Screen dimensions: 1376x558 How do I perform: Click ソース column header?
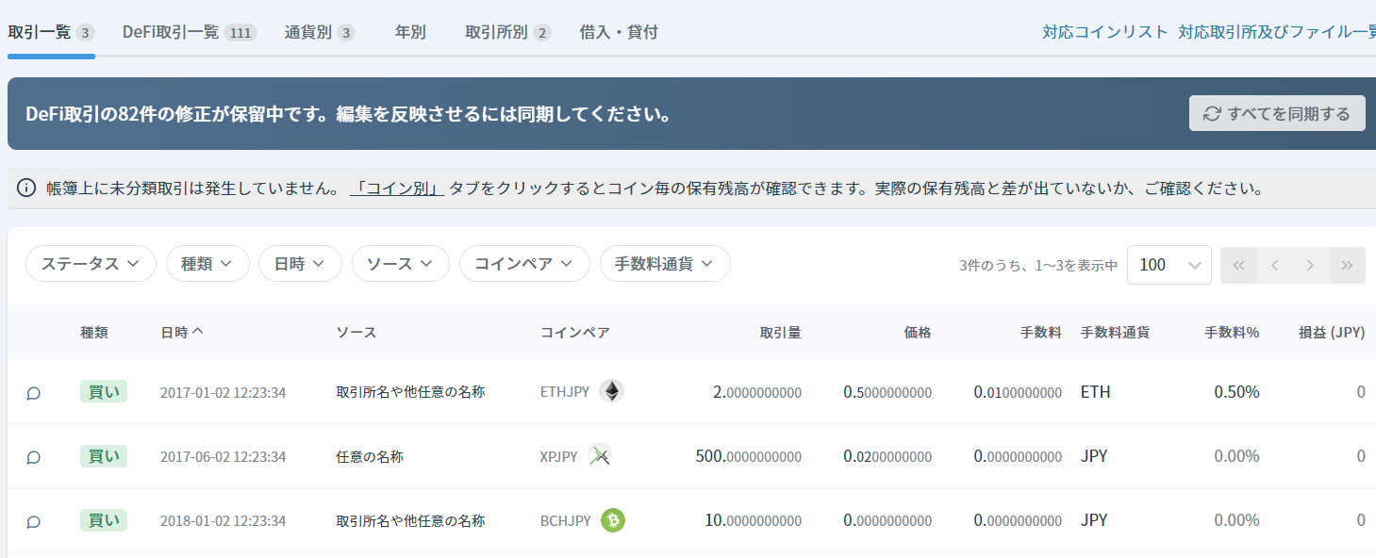click(x=356, y=332)
